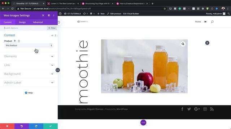Switch to Structuring Your Page browser tab
This screenshot has height=129, width=231.
(x=97, y=4)
